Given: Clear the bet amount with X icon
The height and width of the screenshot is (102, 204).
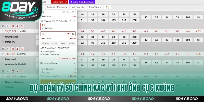Looking at the screenshot, I should (x=73, y=34).
